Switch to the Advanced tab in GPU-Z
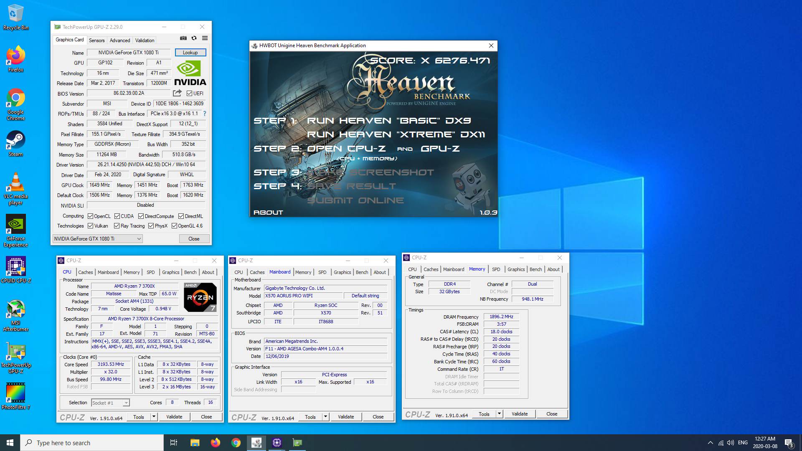This screenshot has height=451, width=802. (120, 41)
